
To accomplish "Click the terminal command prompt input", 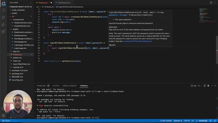I will click(98, 118).
